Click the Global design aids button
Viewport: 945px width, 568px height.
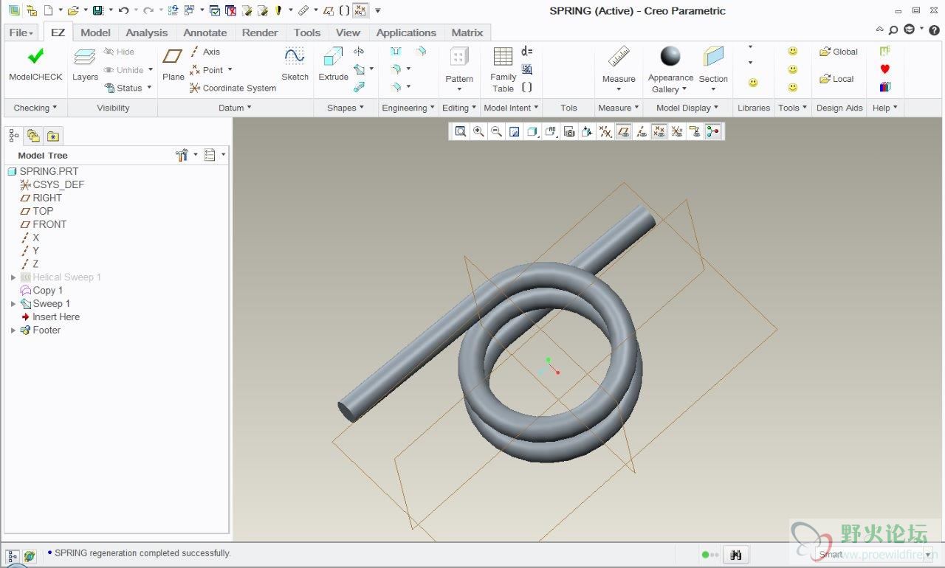(x=839, y=52)
